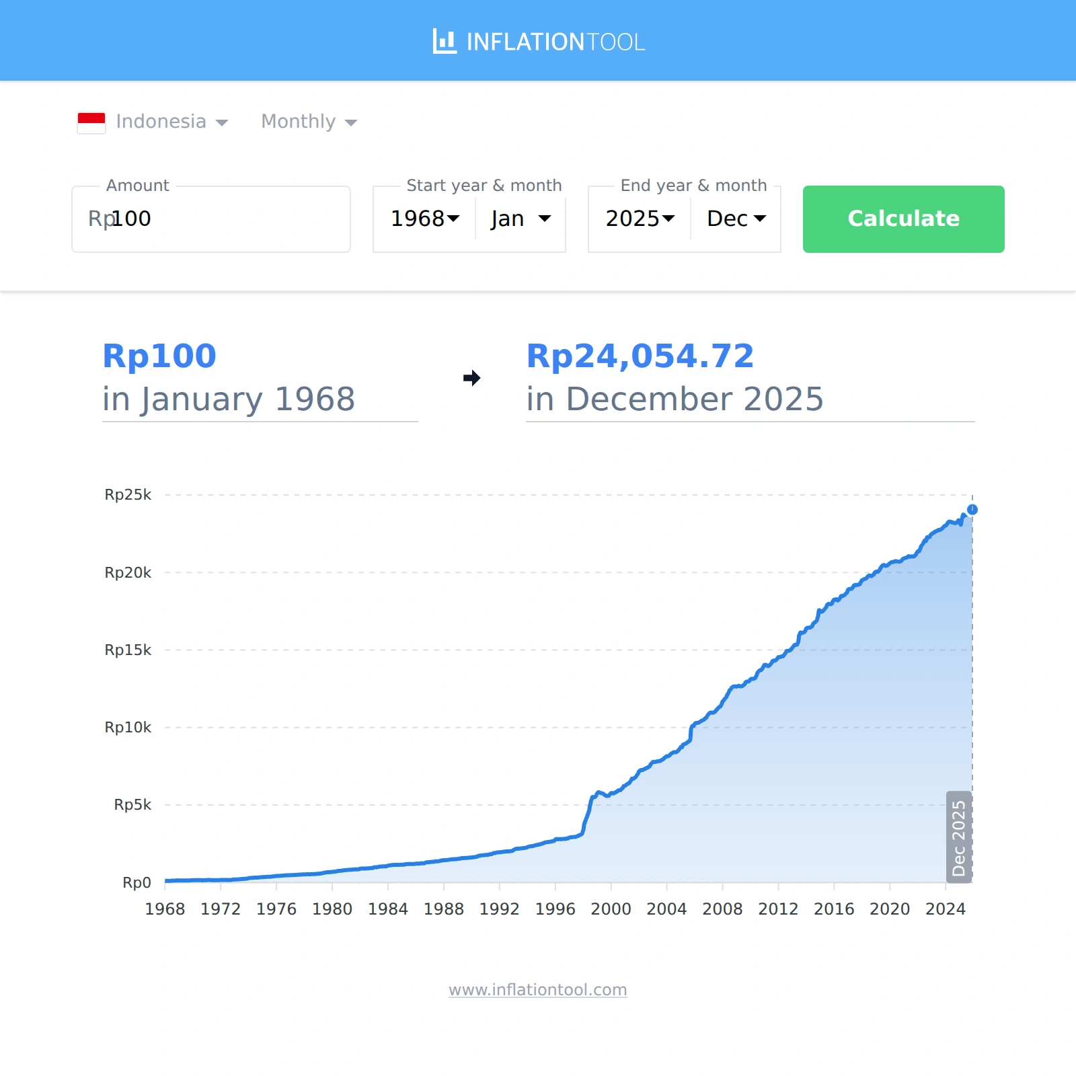This screenshot has width=1076, height=1076.
Task: Click the arrow icon between the amounts
Action: click(472, 378)
